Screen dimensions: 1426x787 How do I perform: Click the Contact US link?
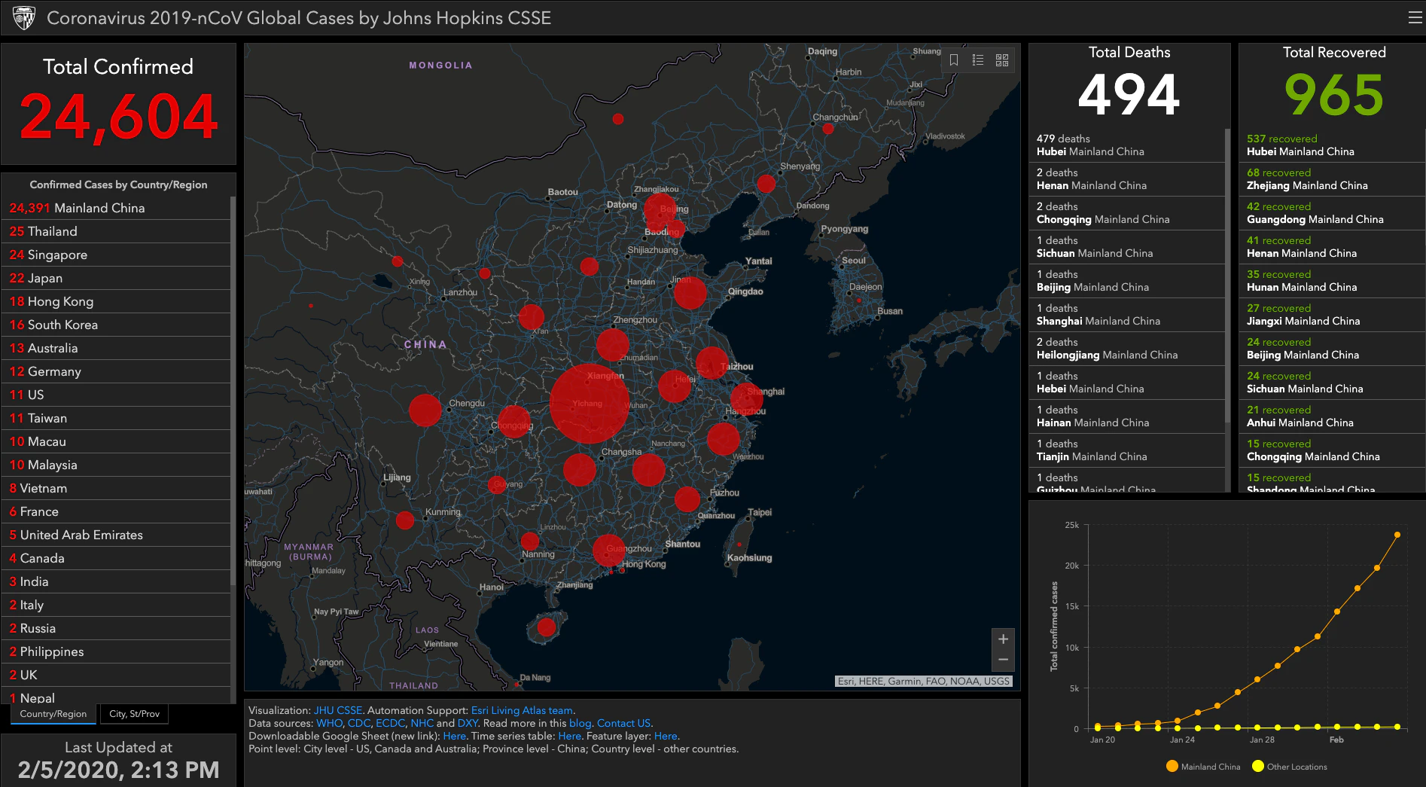[x=623, y=723]
